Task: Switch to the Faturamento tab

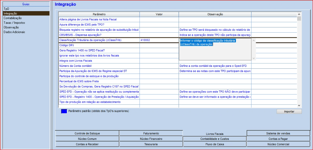Action: tap(151, 133)
